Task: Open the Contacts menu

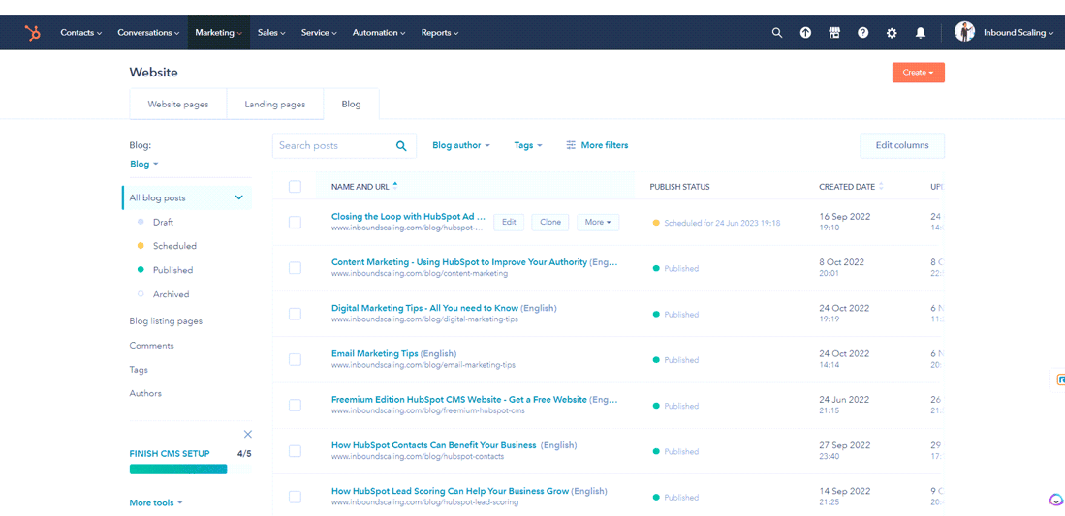Action: (x=80, y=33)
